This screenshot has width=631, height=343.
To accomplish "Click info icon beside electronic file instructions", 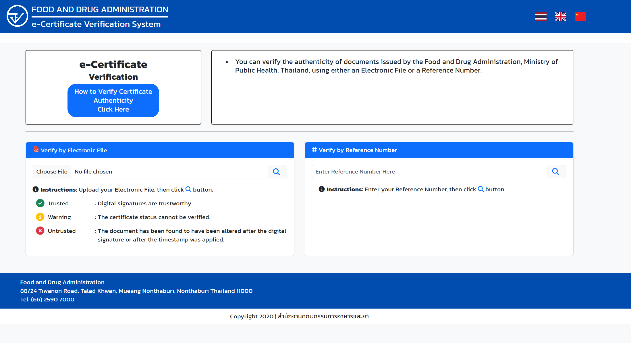I will click(x=36, y=190).
